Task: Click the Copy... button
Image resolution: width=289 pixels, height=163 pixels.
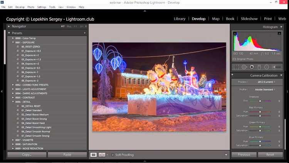Action: tap(27, 155)
